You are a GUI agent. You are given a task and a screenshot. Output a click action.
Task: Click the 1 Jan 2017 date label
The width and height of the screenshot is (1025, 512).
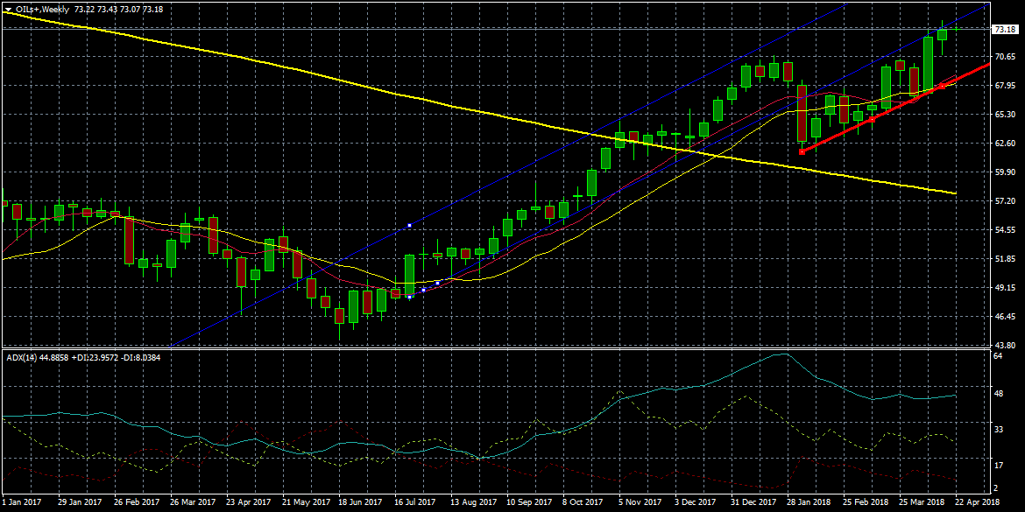(23, 503)
